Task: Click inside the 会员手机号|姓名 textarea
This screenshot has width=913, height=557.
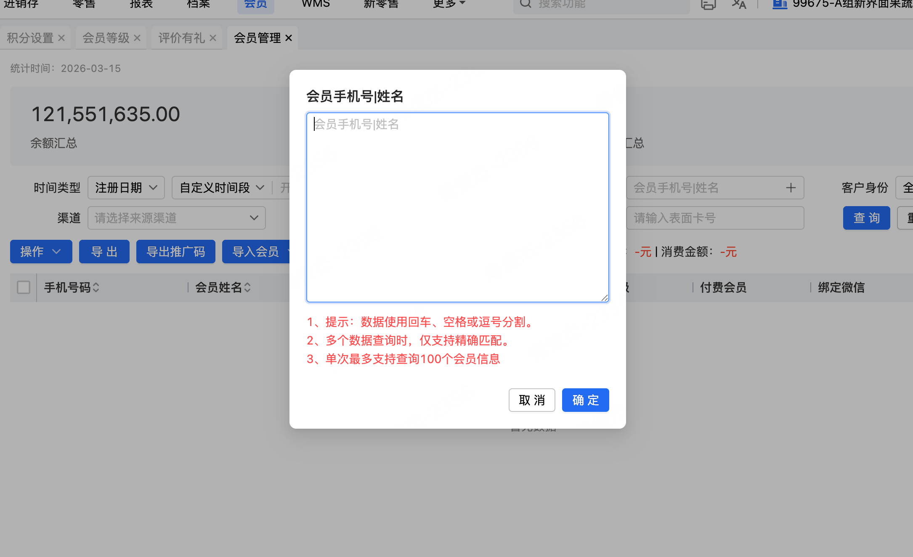Action: click(457, 207)
